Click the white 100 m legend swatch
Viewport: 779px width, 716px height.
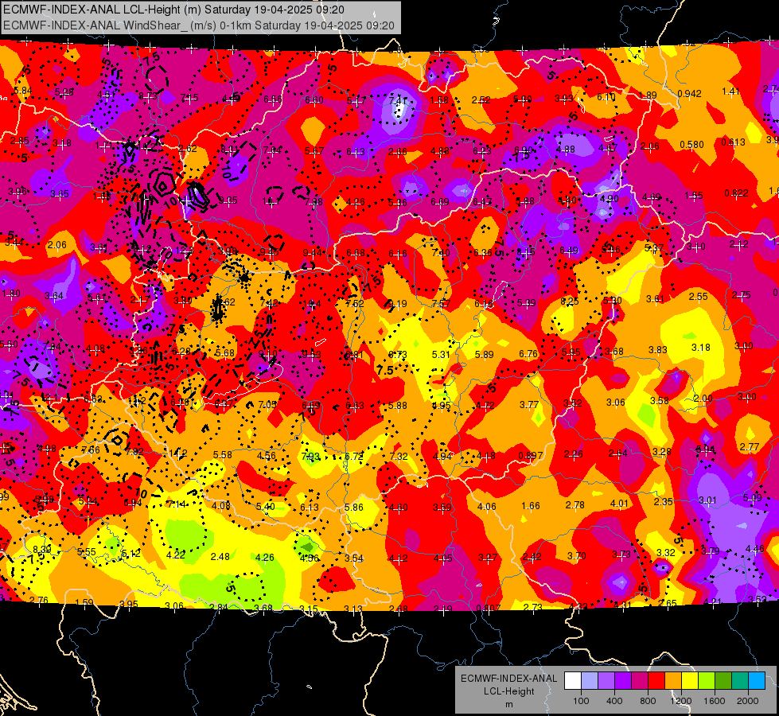click(573, 681)
